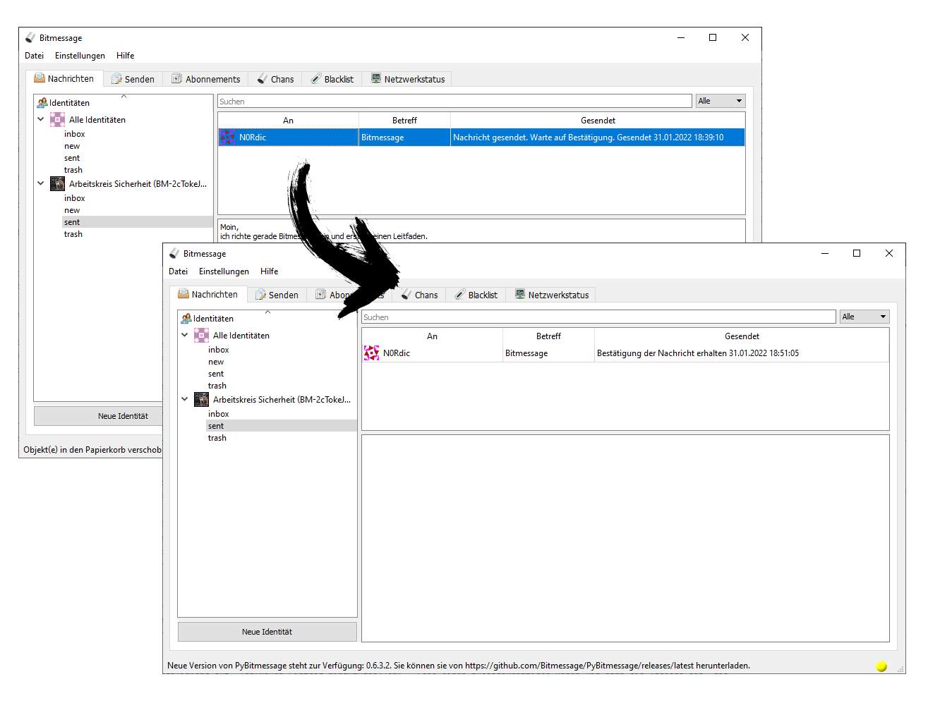Click Bitmessage subject cell in front window
This screenshot has height=703, width=928.
548,353
